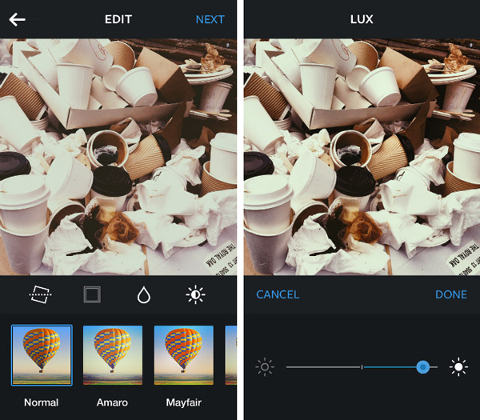Tap the Amaro filter label
The width and height of the screenshot is (480, 420).
112,402
